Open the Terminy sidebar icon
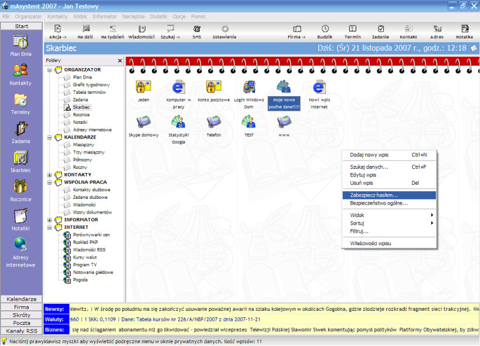Viewport: 480px width, 346px height. coord(21,100)
